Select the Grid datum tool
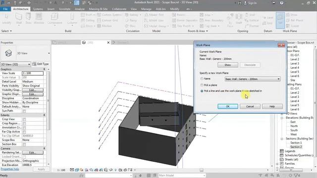 [x=267, y=23]
